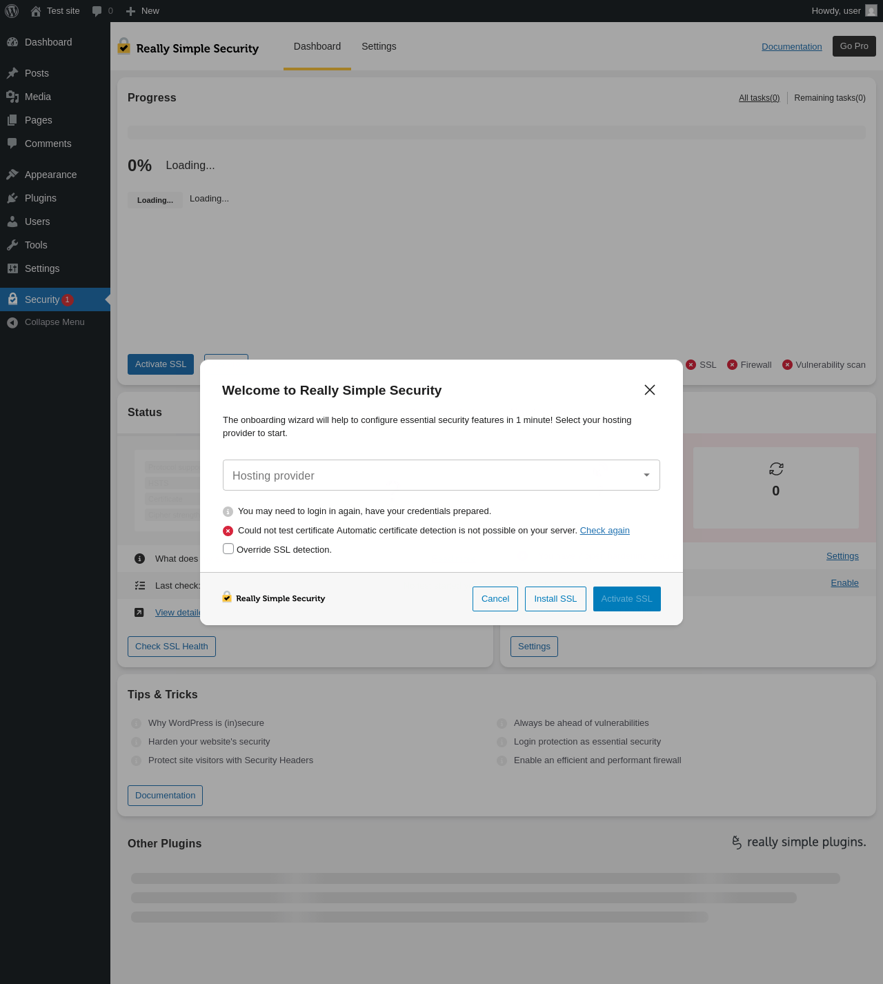Click the Install SSL button
883x984 pixels.
(x=555, y=599)
